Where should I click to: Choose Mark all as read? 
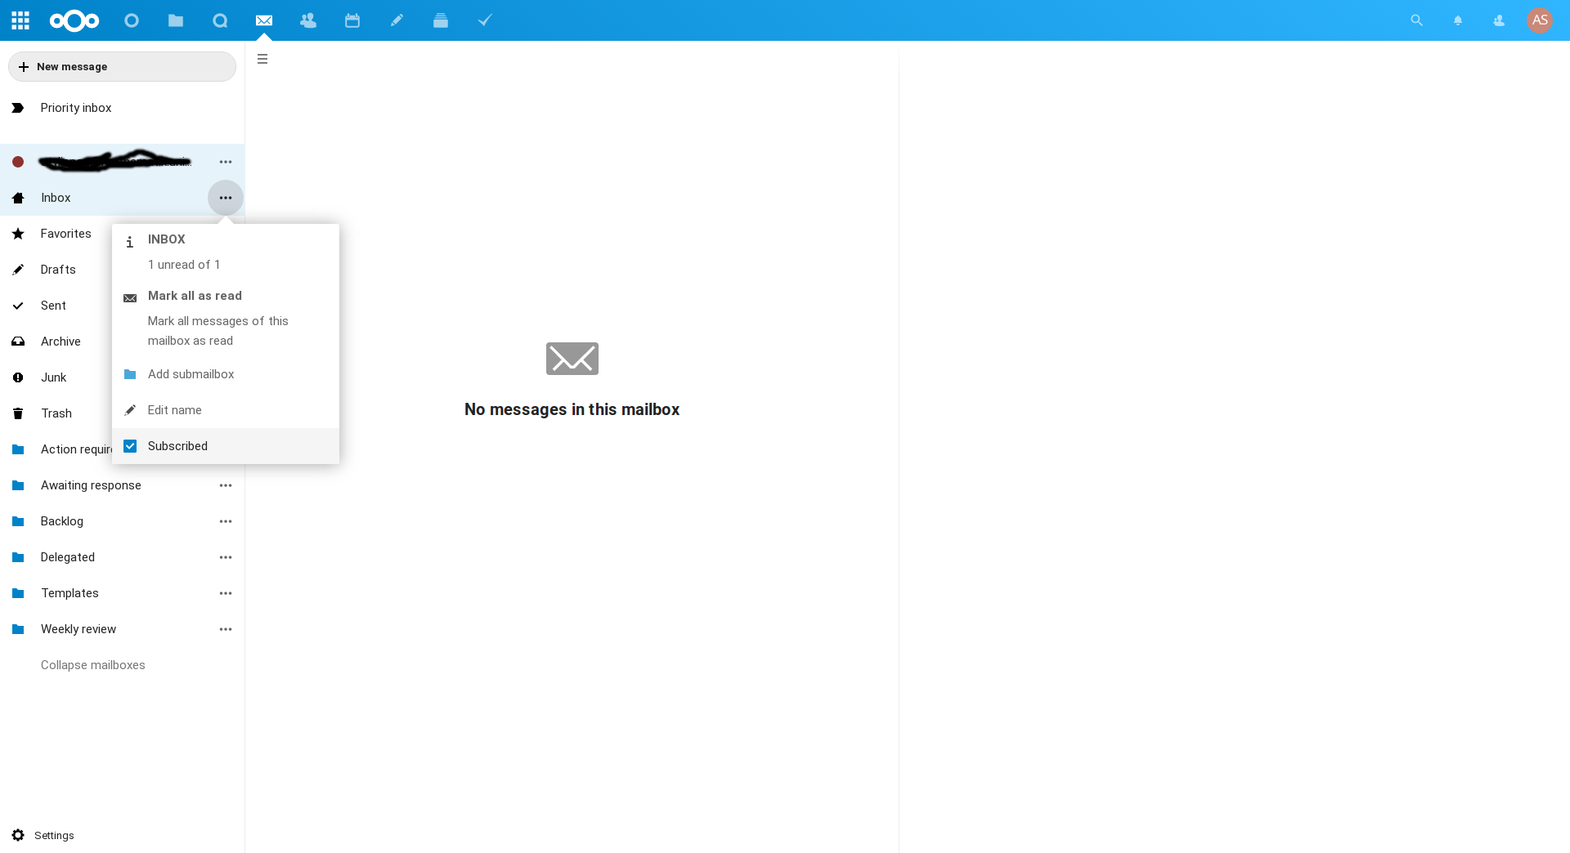[x=226, y=318]
